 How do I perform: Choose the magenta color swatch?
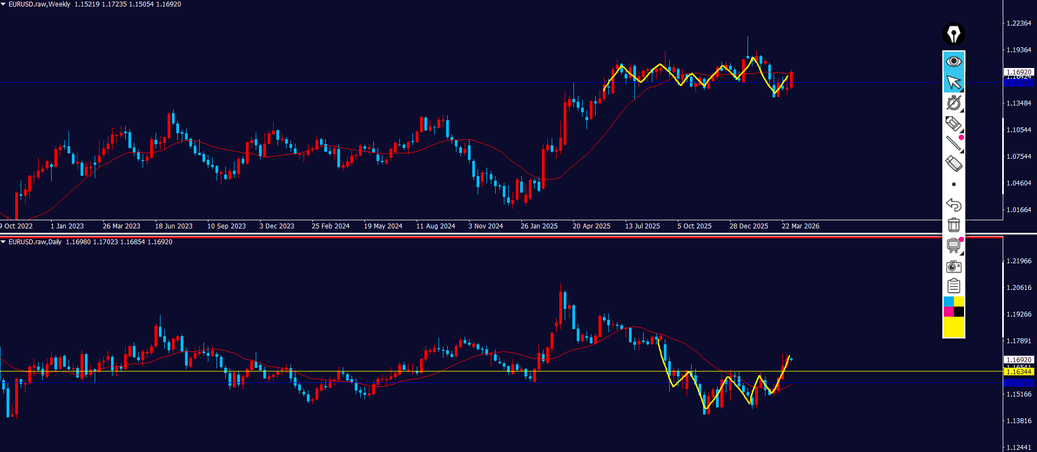pyautogui.click(x=948, y=312)
